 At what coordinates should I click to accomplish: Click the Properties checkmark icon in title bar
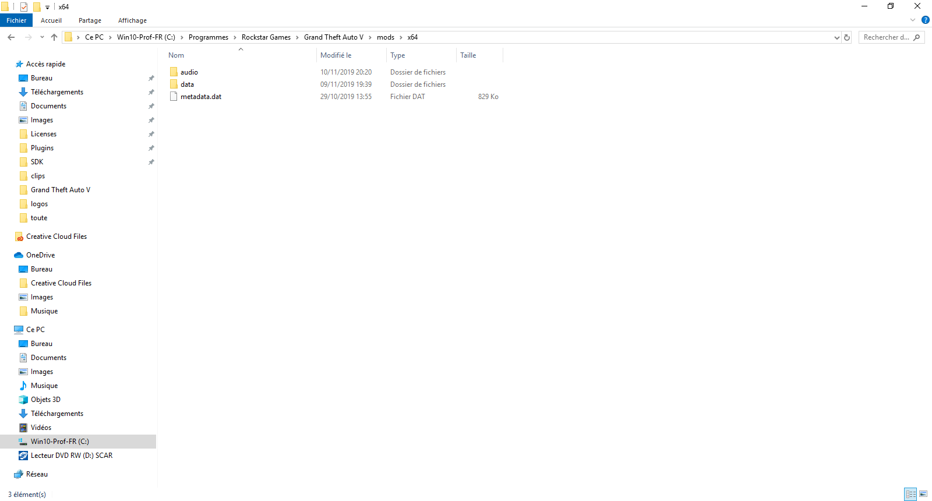[24, 7]
